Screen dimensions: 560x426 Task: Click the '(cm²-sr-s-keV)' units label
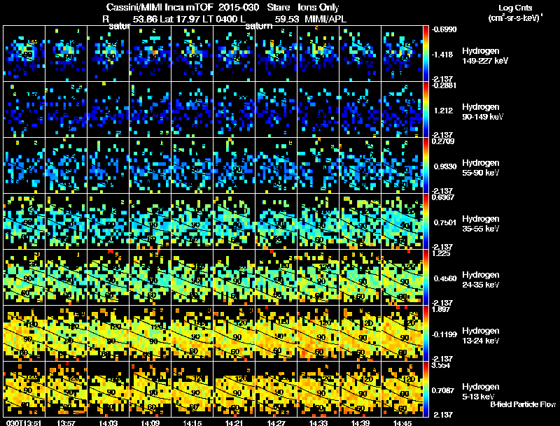pos(515,18)
